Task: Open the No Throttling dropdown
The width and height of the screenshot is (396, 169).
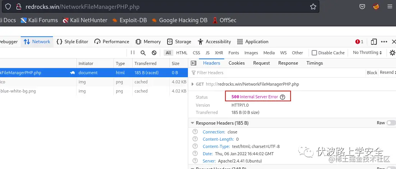Action: [368, 52]
